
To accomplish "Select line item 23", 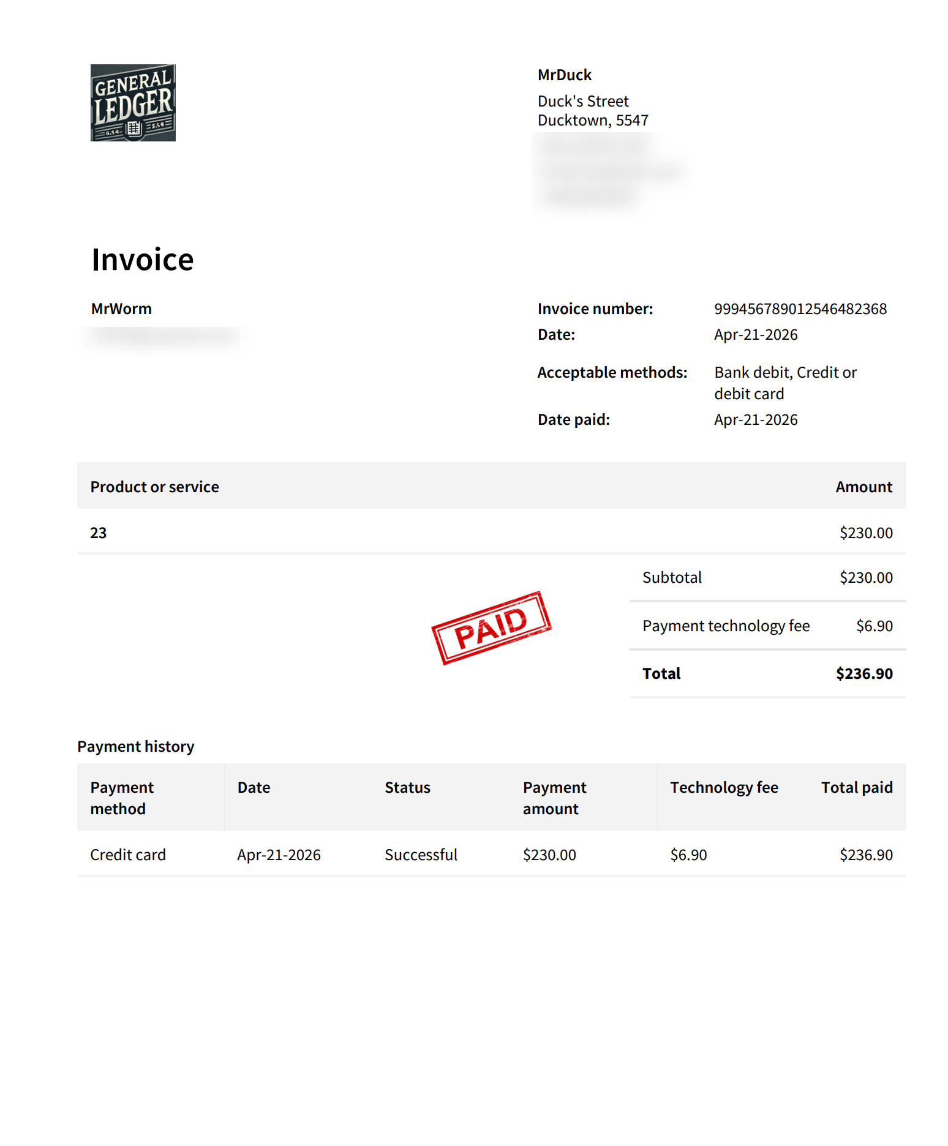I will (x=99, y=533).
